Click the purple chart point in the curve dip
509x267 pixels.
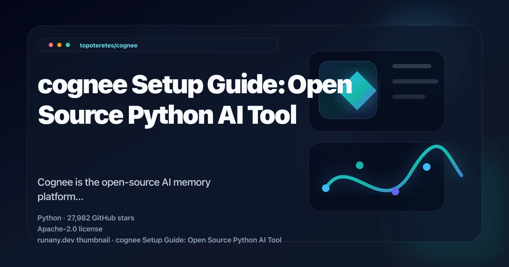[395, 192]
